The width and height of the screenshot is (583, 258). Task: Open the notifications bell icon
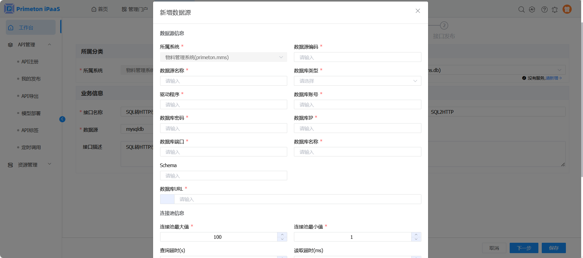point(555,9)
